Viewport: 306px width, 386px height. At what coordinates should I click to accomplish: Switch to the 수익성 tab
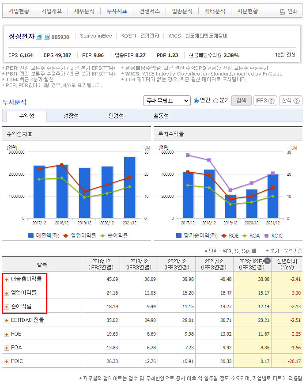coord(26,116)
